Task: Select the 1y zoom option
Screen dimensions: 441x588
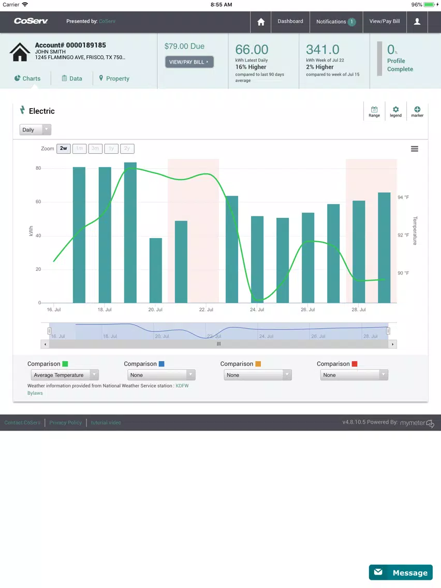Action: [111, 149]
